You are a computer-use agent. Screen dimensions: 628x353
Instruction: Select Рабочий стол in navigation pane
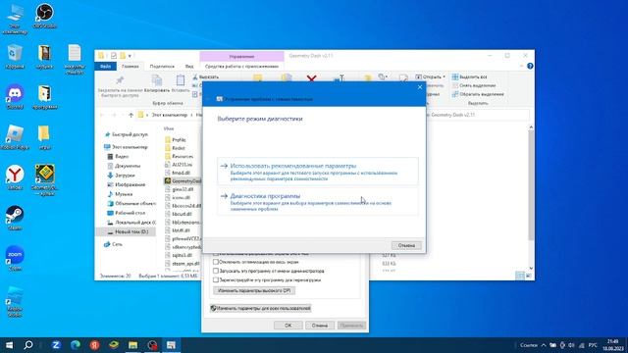pyautogui.click(x=127, y=213)
